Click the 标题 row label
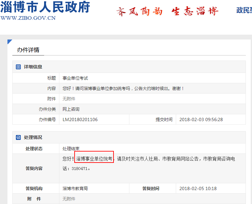 (x=52, y=78)
